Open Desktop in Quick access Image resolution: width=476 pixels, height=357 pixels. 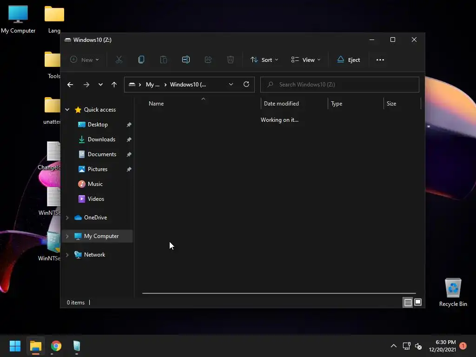click(98, 125)
